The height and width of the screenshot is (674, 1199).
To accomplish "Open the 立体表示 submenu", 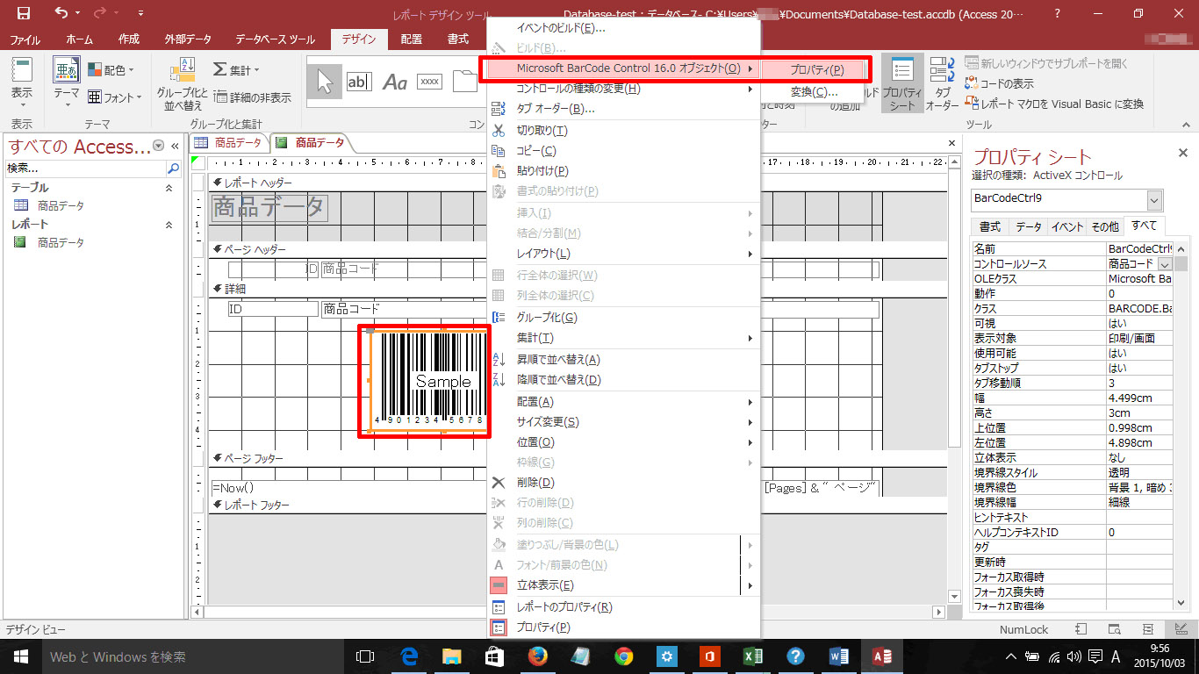I will click(x=622, y=585).
